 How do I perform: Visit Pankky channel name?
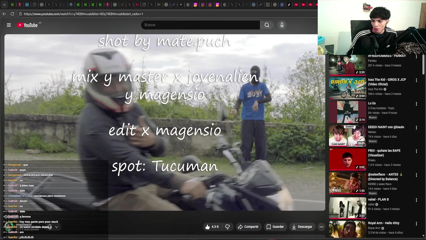[372, 61]
